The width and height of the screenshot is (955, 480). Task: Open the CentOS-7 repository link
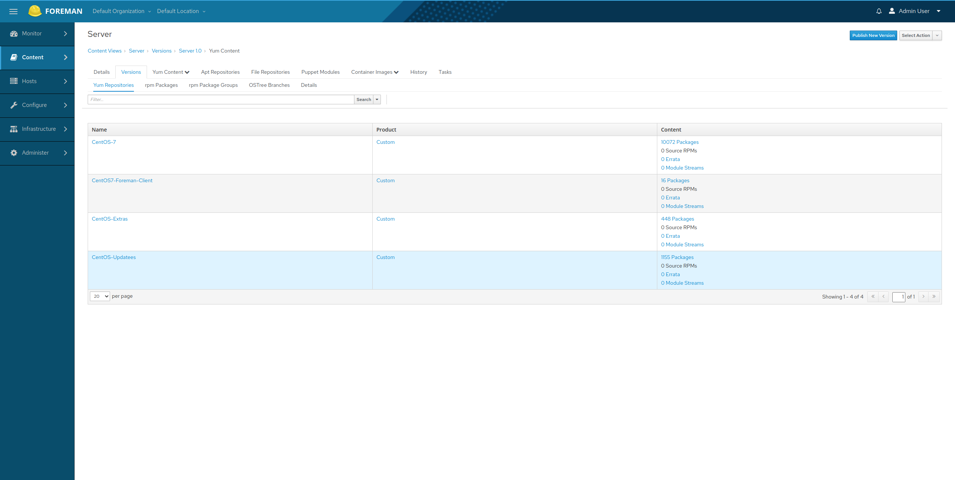point(104,142)
